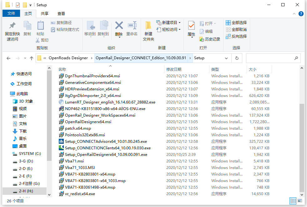This screenshot has height=207, width=307.
Task: Go up one folder level arrow
Action: coord(31,58)
